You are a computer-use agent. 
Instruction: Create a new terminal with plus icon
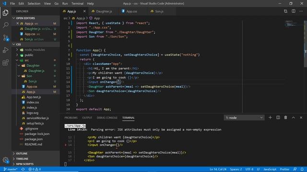tap(270, 118)
